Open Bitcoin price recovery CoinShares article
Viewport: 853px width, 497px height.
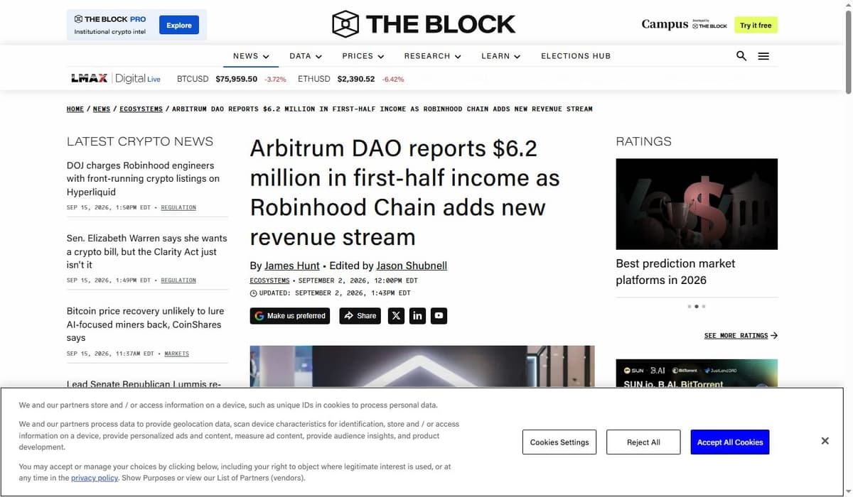pos(144,324)
